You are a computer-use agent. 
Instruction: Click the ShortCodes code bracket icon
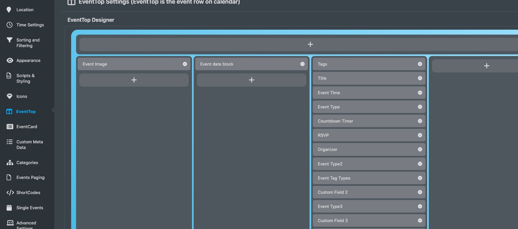[10, 192]
